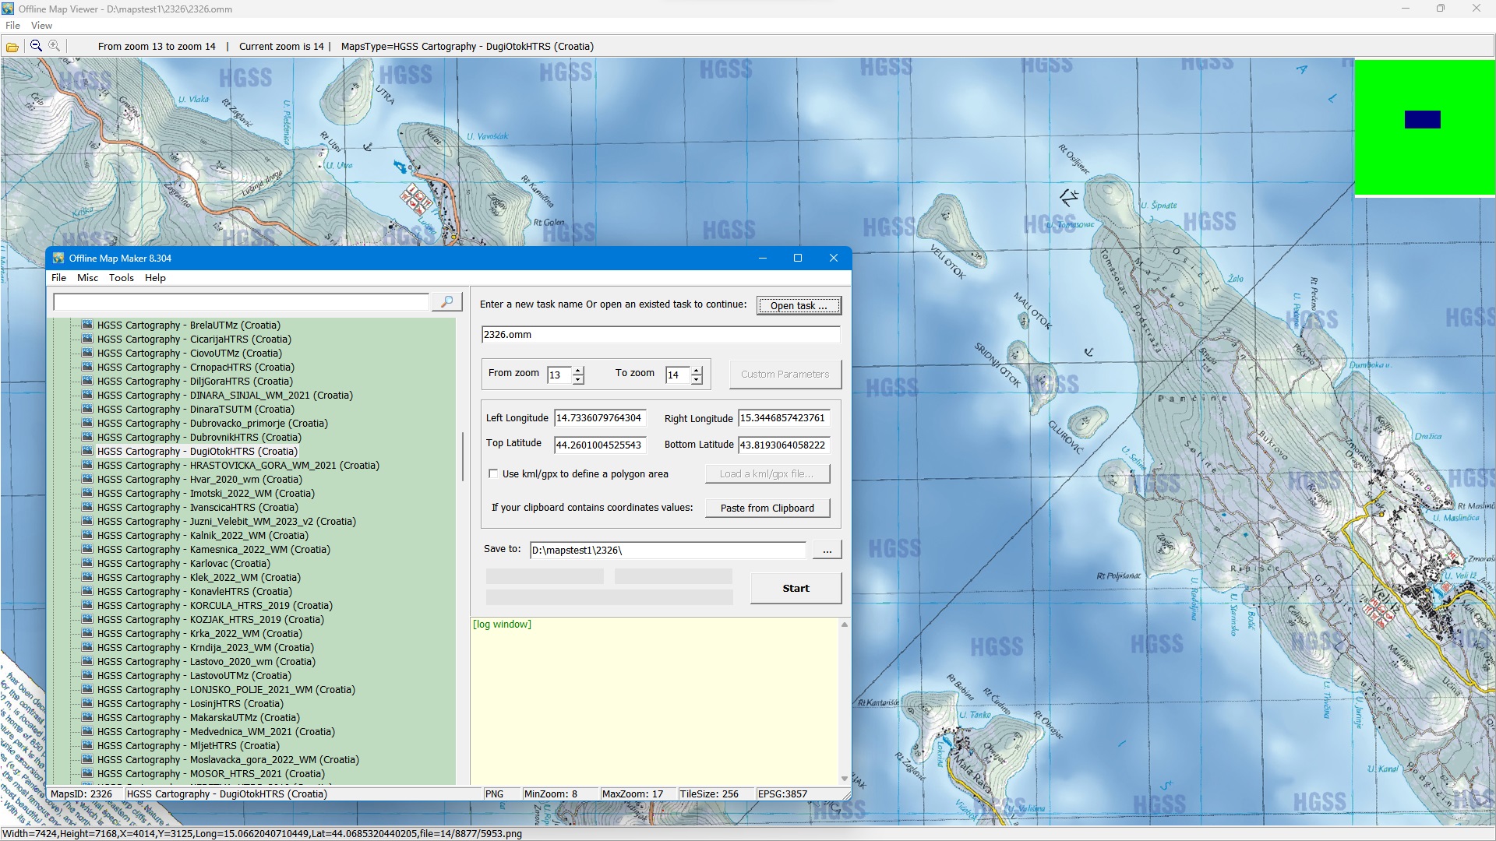
Task: Click the Save to path field
Action: 668,551
